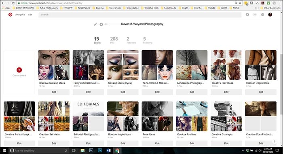Click the Pinterest logo icon

point(10,15)
